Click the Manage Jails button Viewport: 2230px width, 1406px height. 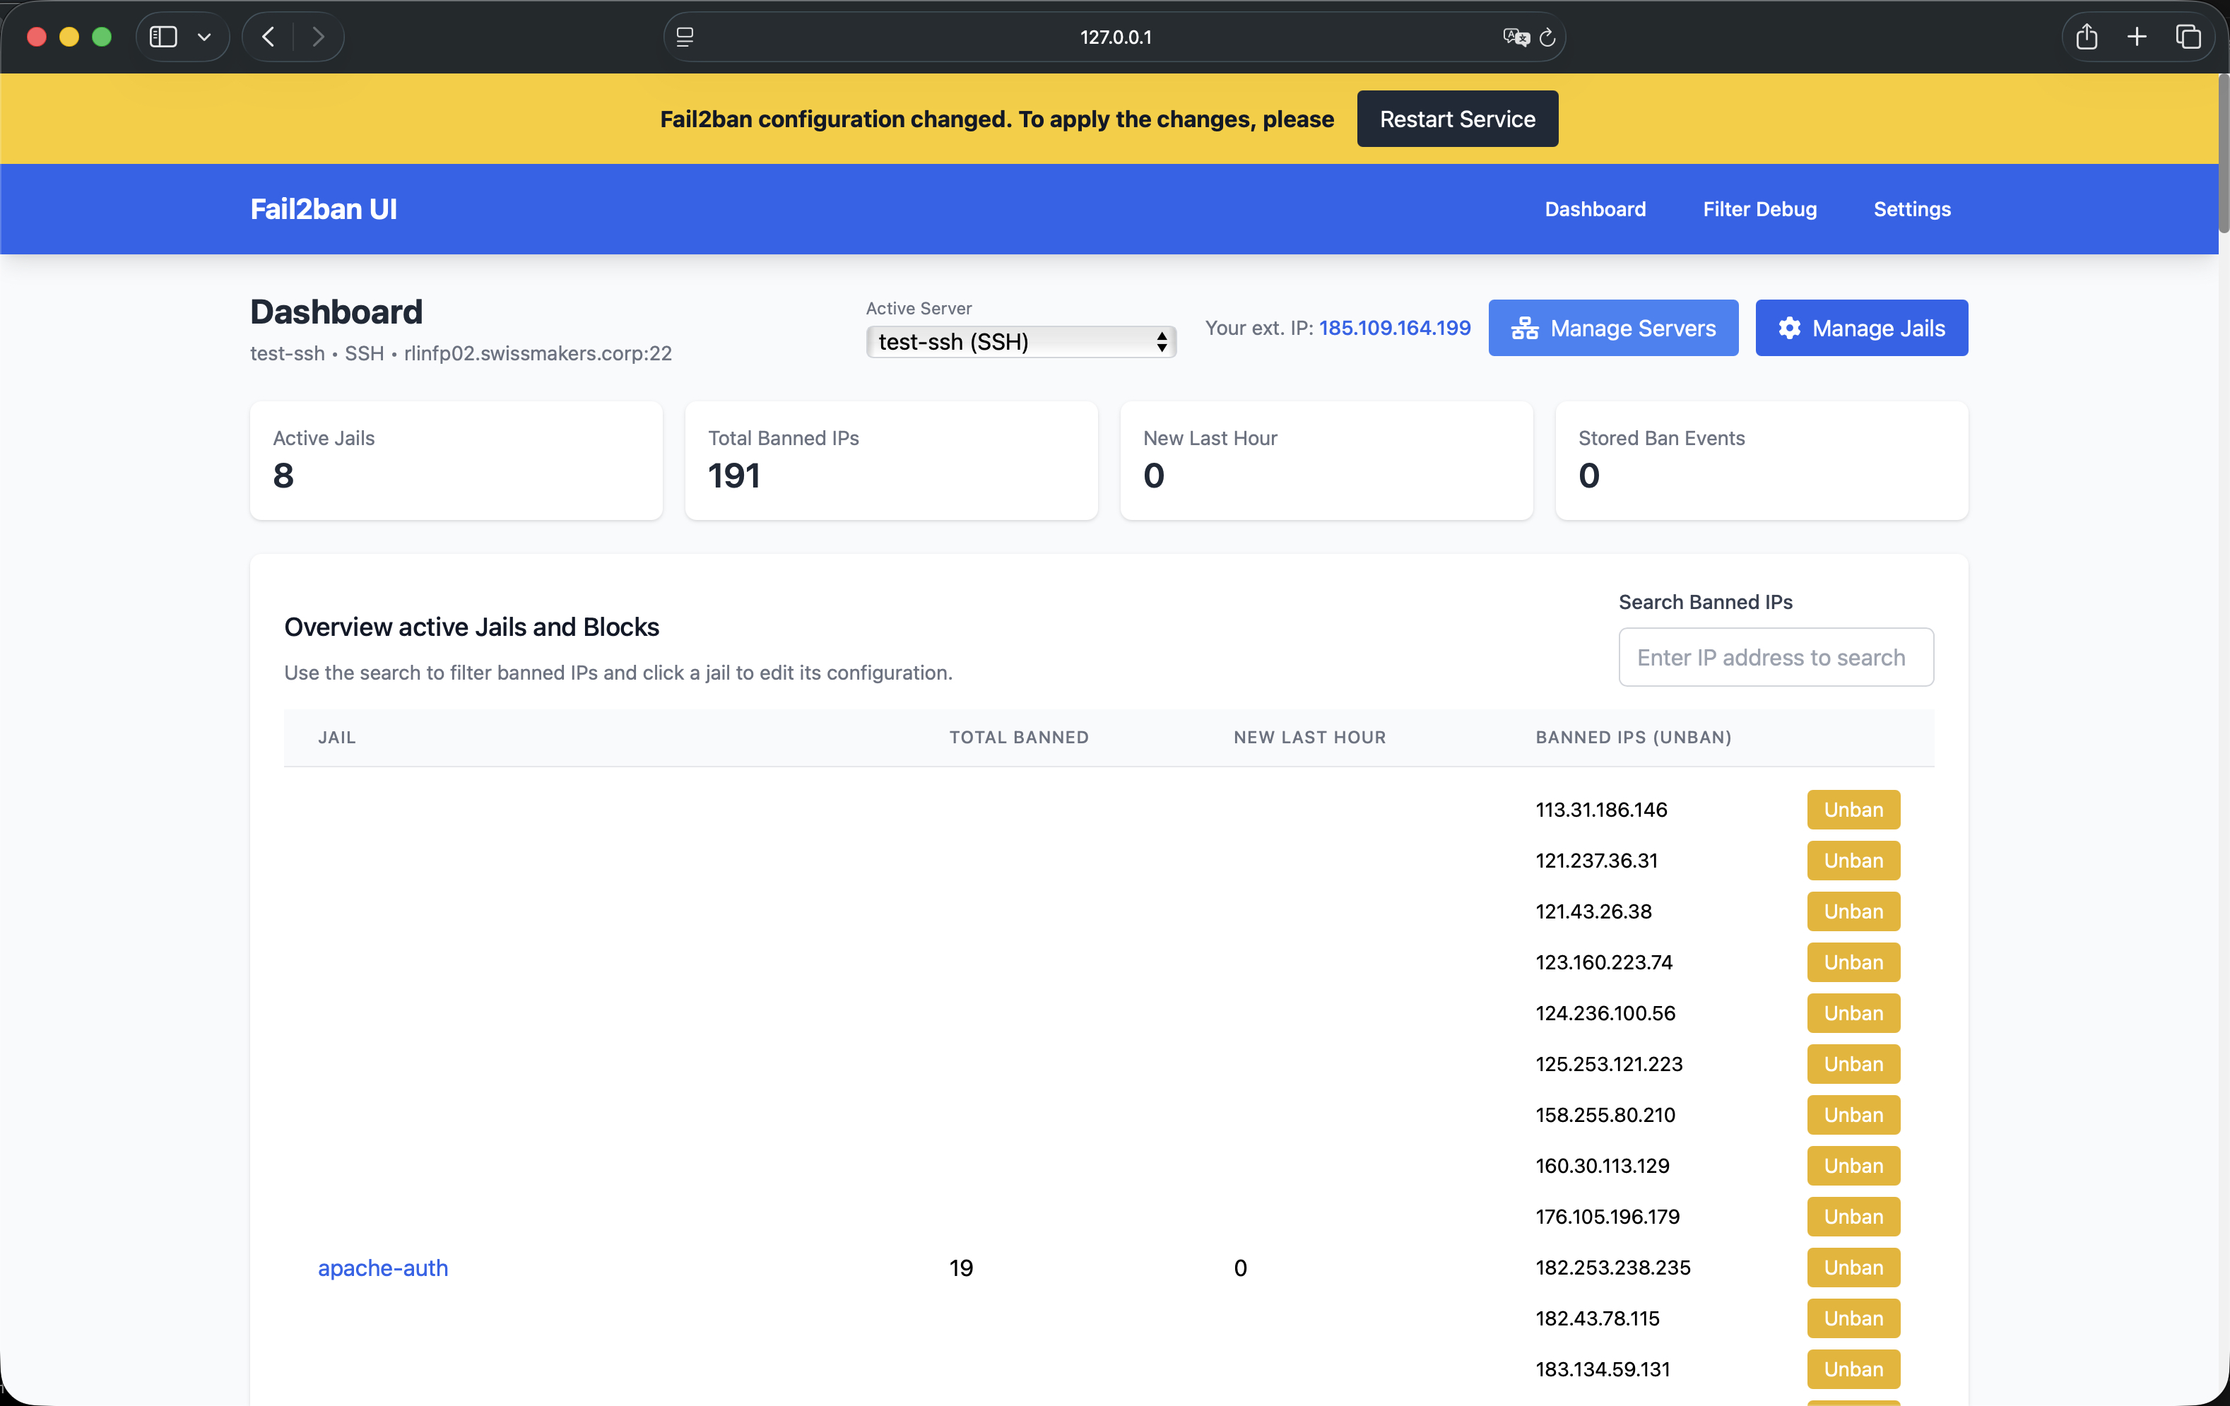(1860, 328)
